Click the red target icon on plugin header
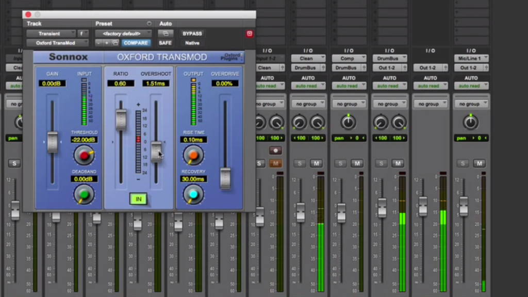 click(x=249, y=34)
